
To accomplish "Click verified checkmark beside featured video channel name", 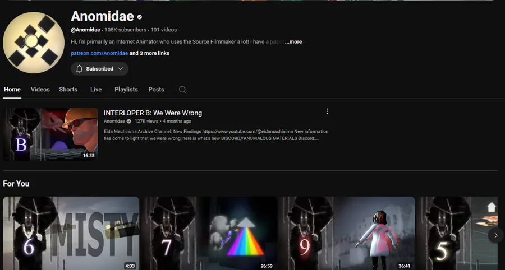I will pyautogui.click(x=129, y=121).
